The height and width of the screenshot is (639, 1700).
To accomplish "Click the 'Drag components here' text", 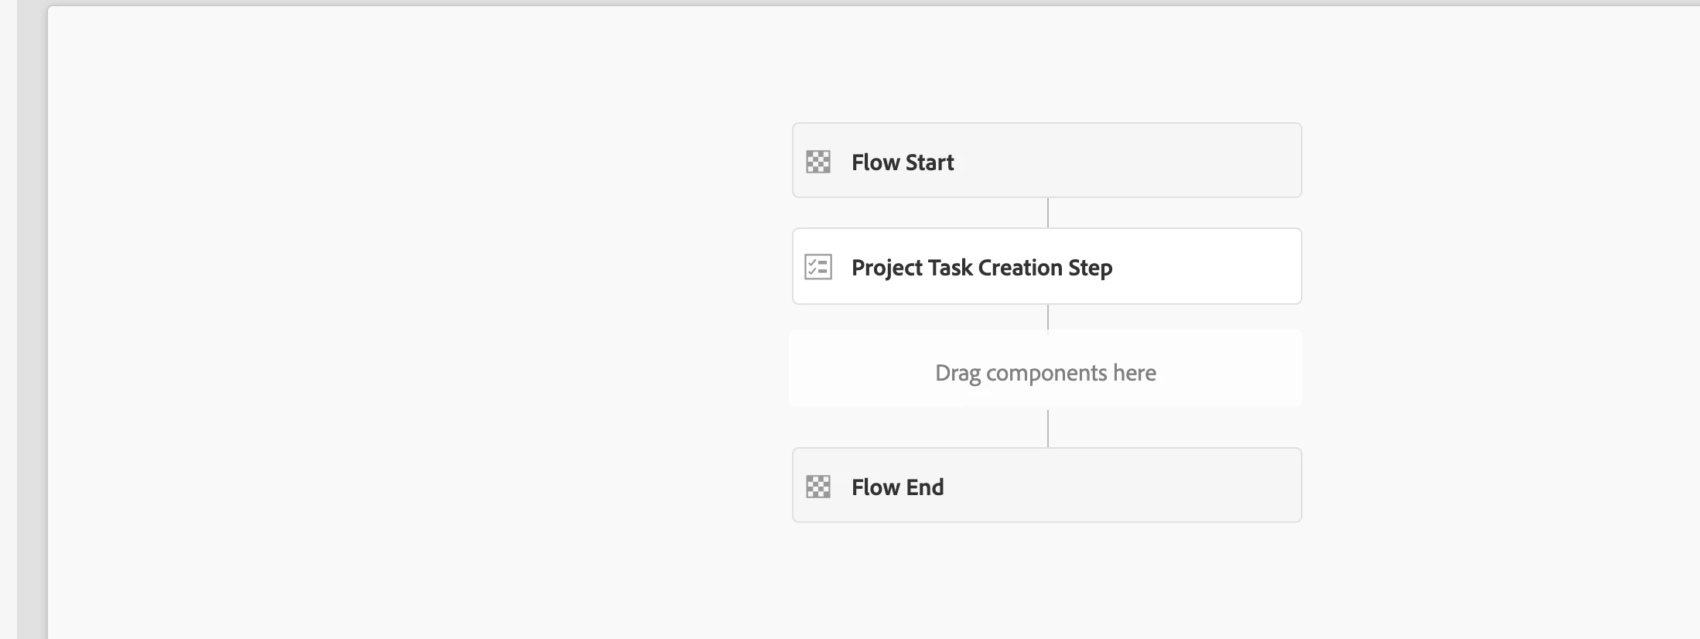I will [1045, 373].
